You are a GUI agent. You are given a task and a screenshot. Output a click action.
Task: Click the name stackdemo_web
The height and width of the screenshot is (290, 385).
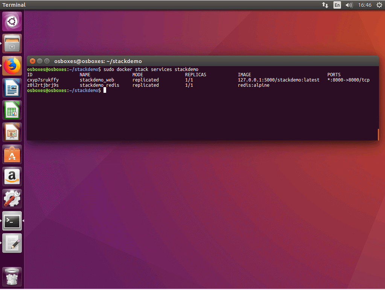[97, 80]
